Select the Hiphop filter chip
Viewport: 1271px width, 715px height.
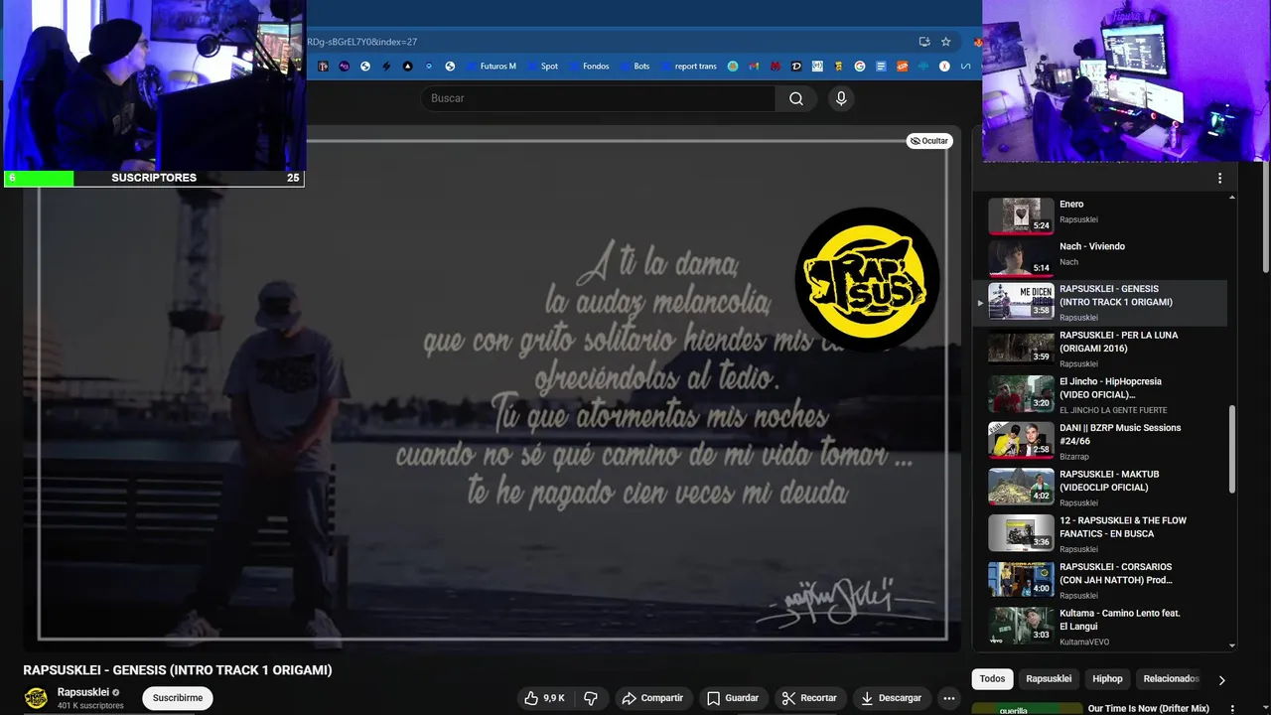[1107, 679]
